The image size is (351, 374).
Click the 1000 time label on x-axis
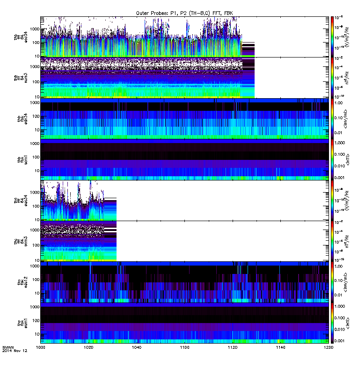[40, 347]
